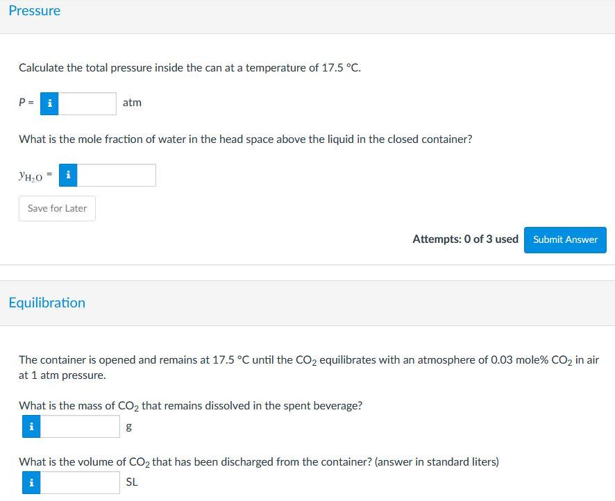Click info icon beside the SL volume field

click(x=31, y=482)
